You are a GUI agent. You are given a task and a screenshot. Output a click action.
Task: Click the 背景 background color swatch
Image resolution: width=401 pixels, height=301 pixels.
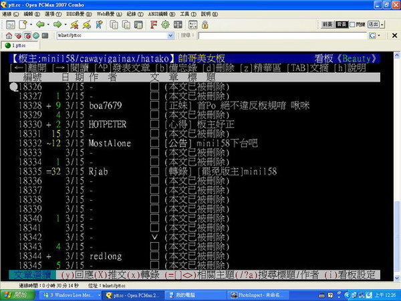click(x=342, y=25)
